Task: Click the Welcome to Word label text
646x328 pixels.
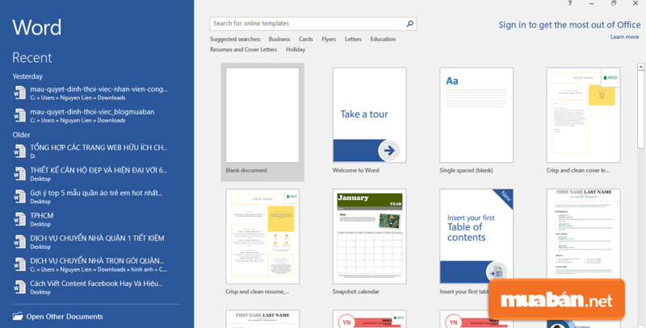Action: coord(356,170)
